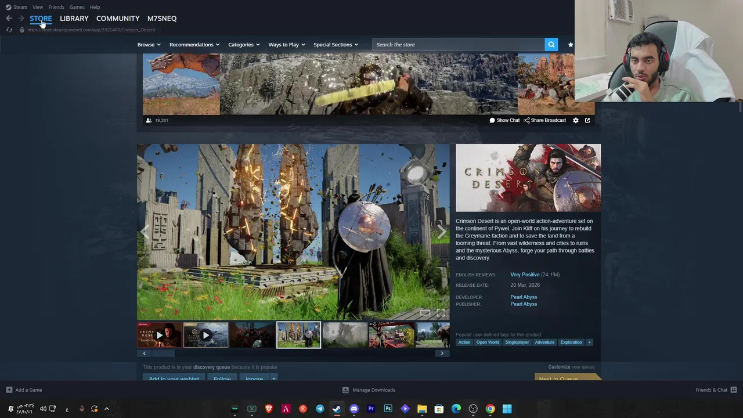Pop out the broadcast in new window
The width and height of the screenshot is (743, 418).
pyautogui.click(x=587, y=120)
